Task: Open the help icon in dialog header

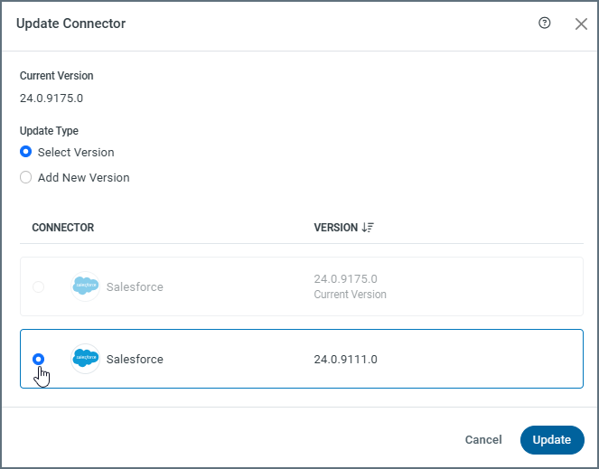Action: pyautogui.click(x=544, y=23)
